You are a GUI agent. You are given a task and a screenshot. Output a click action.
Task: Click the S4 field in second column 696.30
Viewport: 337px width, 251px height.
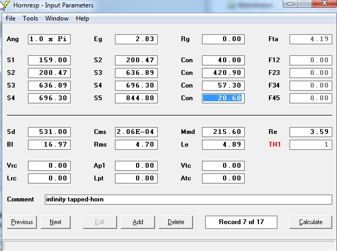tap(136, 85)
